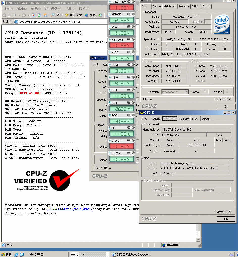The height and width of the screenshot is (257, 238).
Task: Refresh the page with the green arrows icon
Action: [39, 15]
